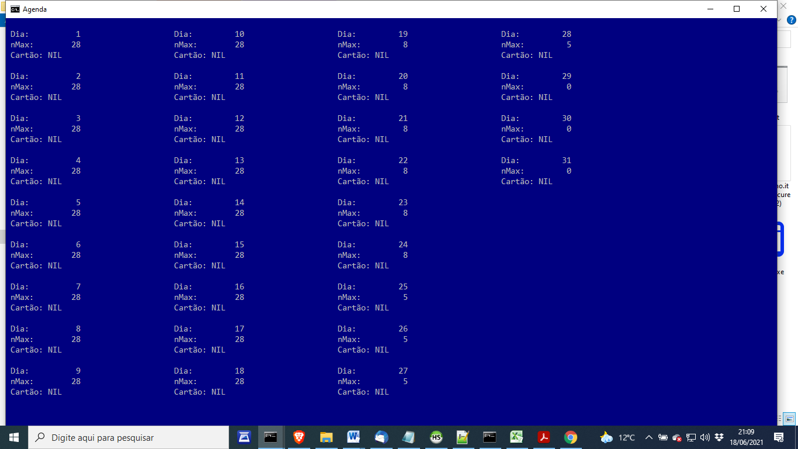The width and height of the screenshot is (798, 449).
Task: Click the 'Dia: 1' line
Action: click(46, 34)
